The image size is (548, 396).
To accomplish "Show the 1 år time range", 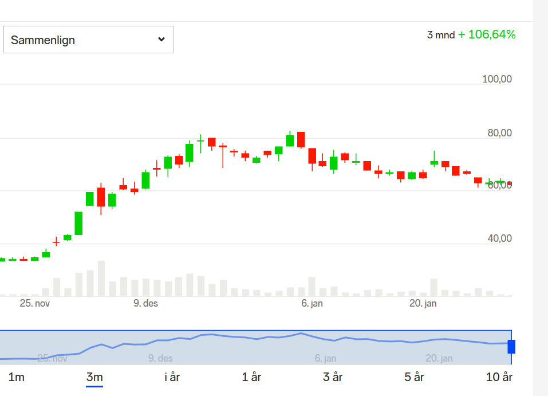I will click(x=251, y=377).
